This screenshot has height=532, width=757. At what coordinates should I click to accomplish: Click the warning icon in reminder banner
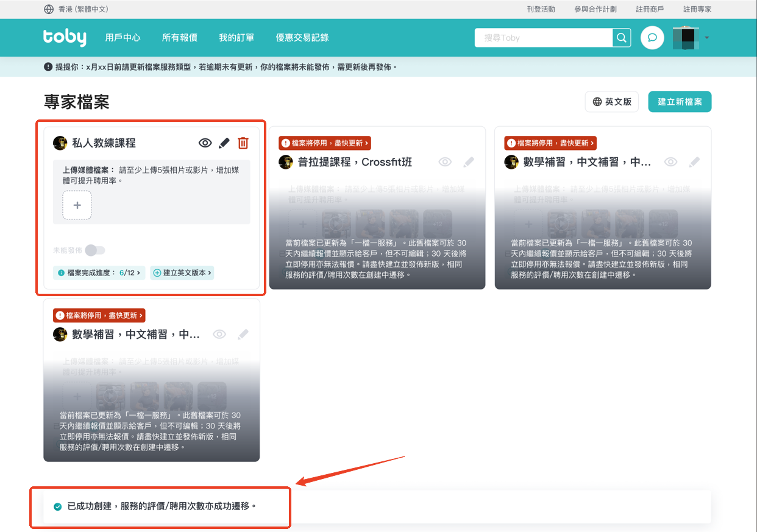[48, 66]
